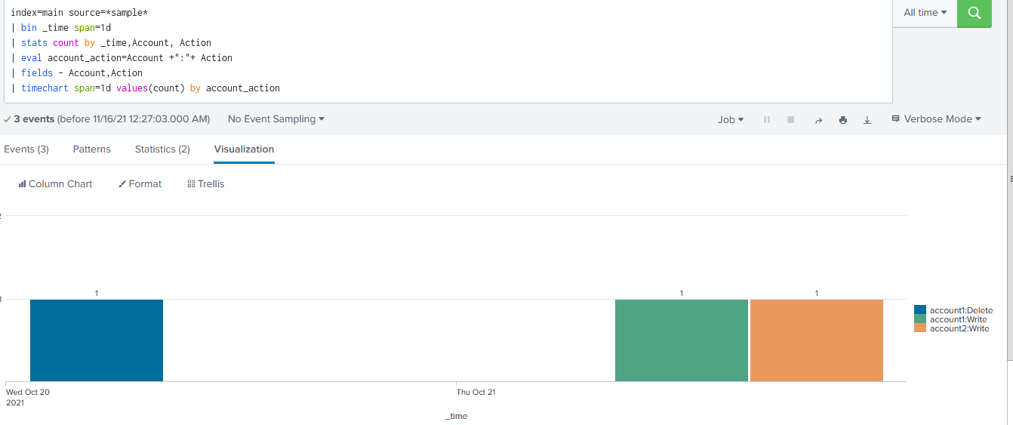Screen dimensions: 1013x425
Task: Open the Statistics (2) tab
Action: click(x=162, y=149)
